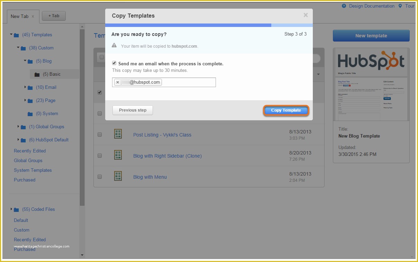Click Blog with Menu template icon
Screen dimensions: 418x262
[118, 176]
